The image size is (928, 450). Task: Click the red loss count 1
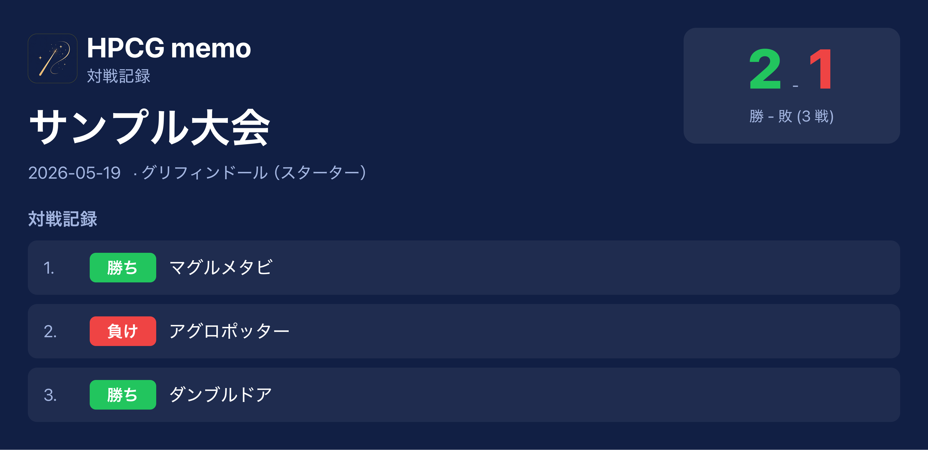[x=821, y=69]
